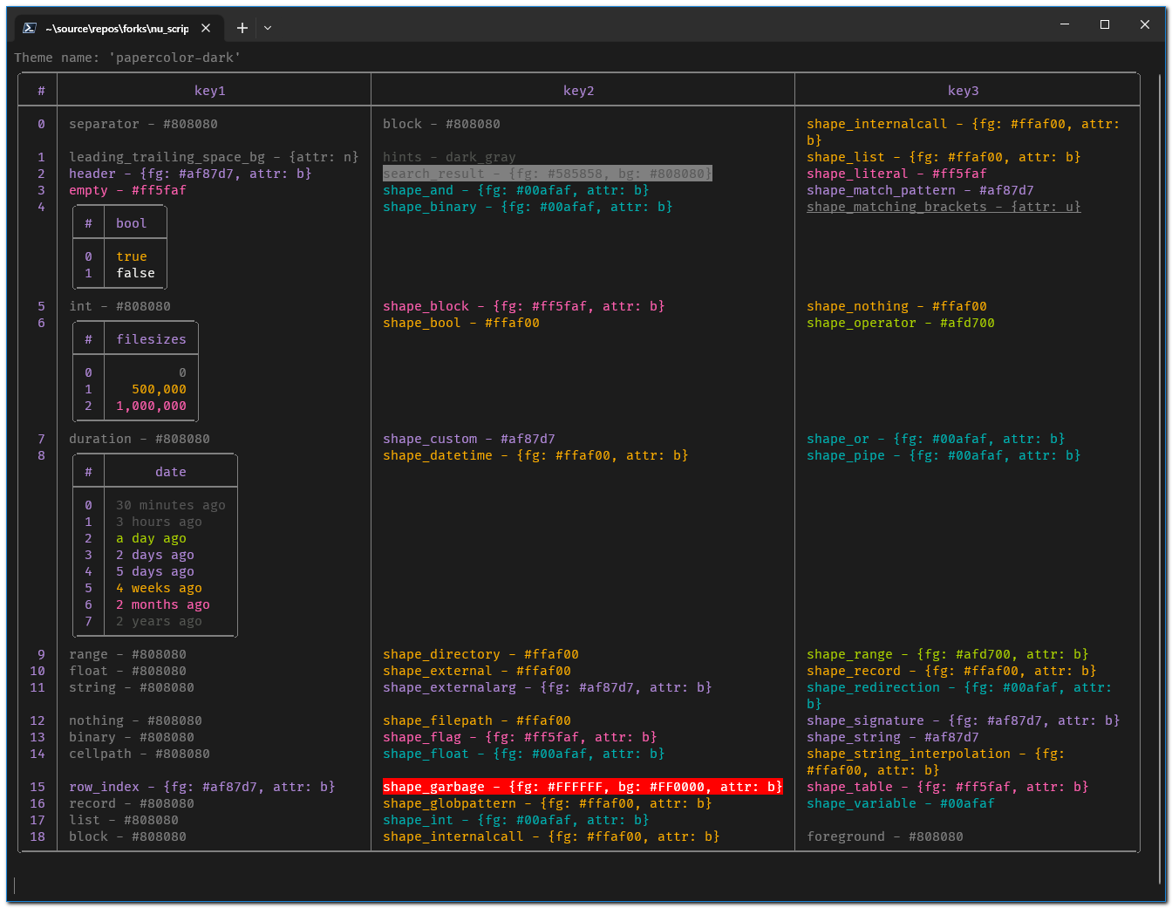
Task: Click the 'shape_and' entry
Action: (516, 190)
